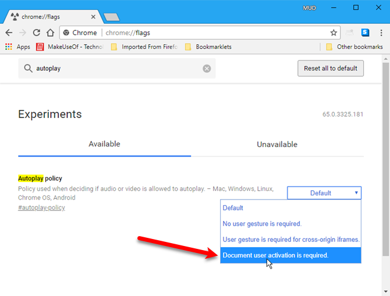Open a new browser tab

[112, 17]
